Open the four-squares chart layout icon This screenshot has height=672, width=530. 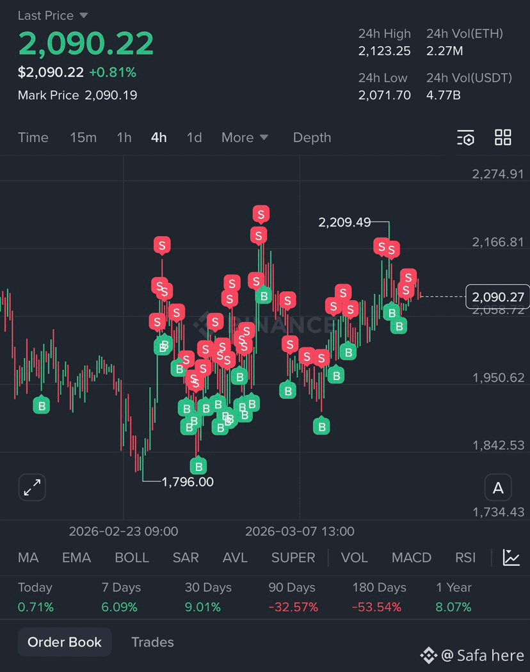point(503,138)
